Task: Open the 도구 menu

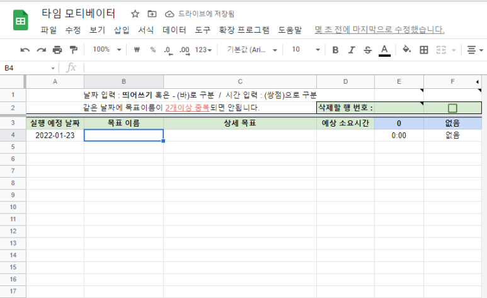Action: click(x=202, y=30)
